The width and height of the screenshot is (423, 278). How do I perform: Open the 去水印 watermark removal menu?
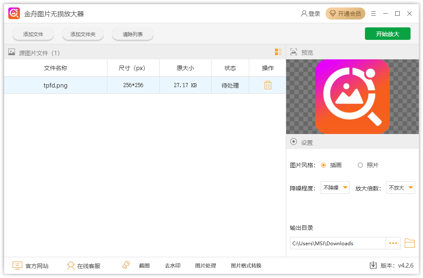coord(172,266)
